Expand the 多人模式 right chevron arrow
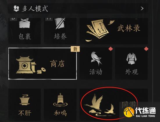 pyautogui.click(x=142, y=8)
